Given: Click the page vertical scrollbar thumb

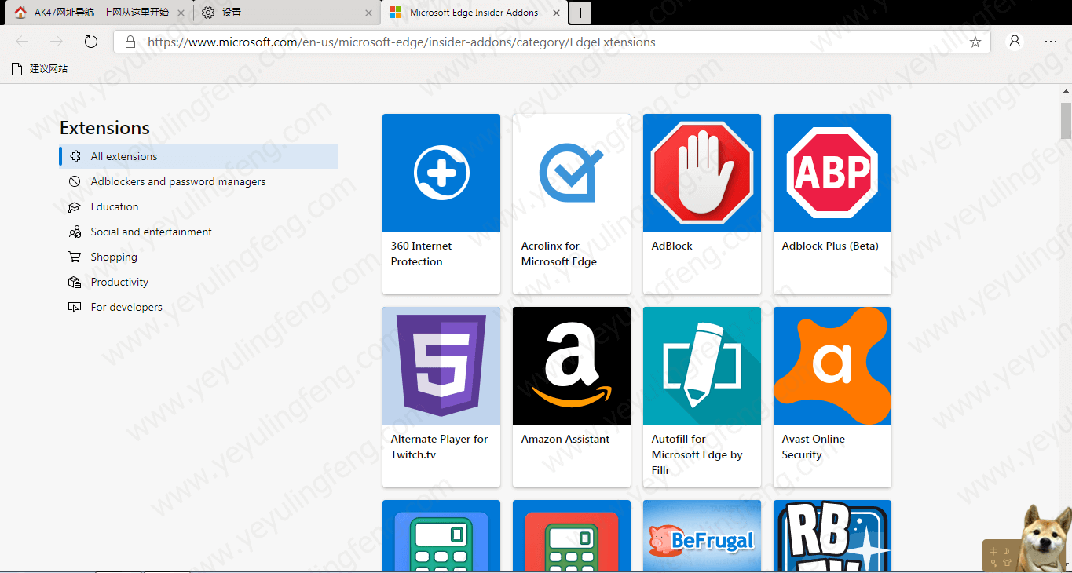Looking at the screenshot, I should [x=1066, y=120].
